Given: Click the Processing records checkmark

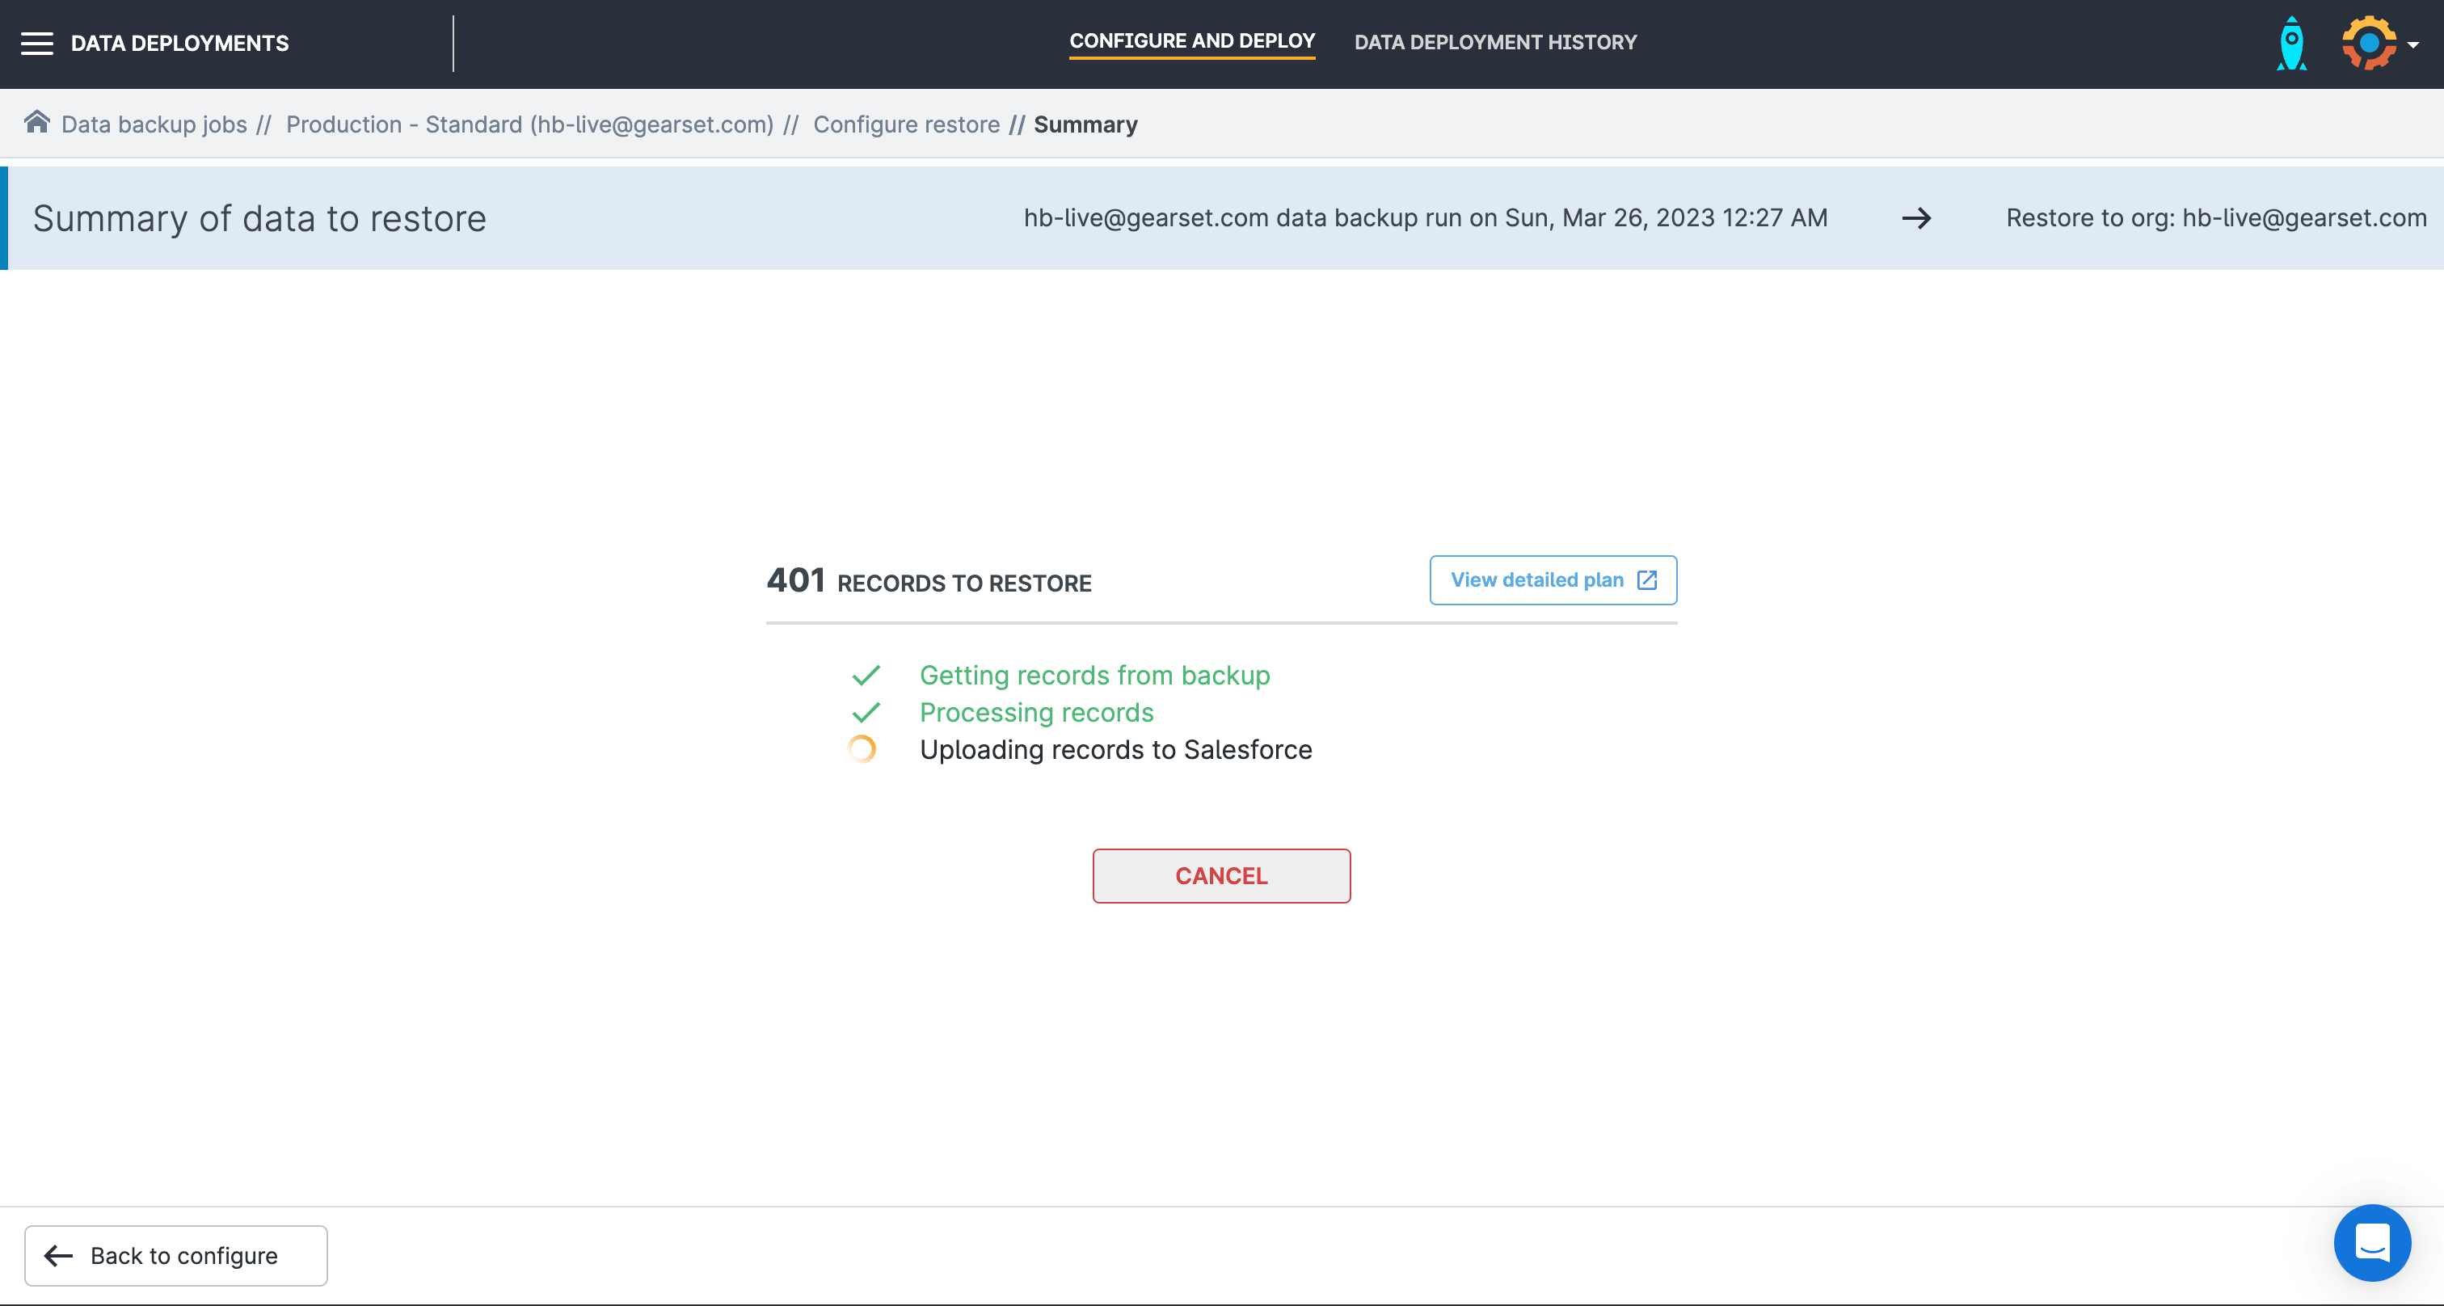Looking at the screenshot, I should tap(866, 712).
